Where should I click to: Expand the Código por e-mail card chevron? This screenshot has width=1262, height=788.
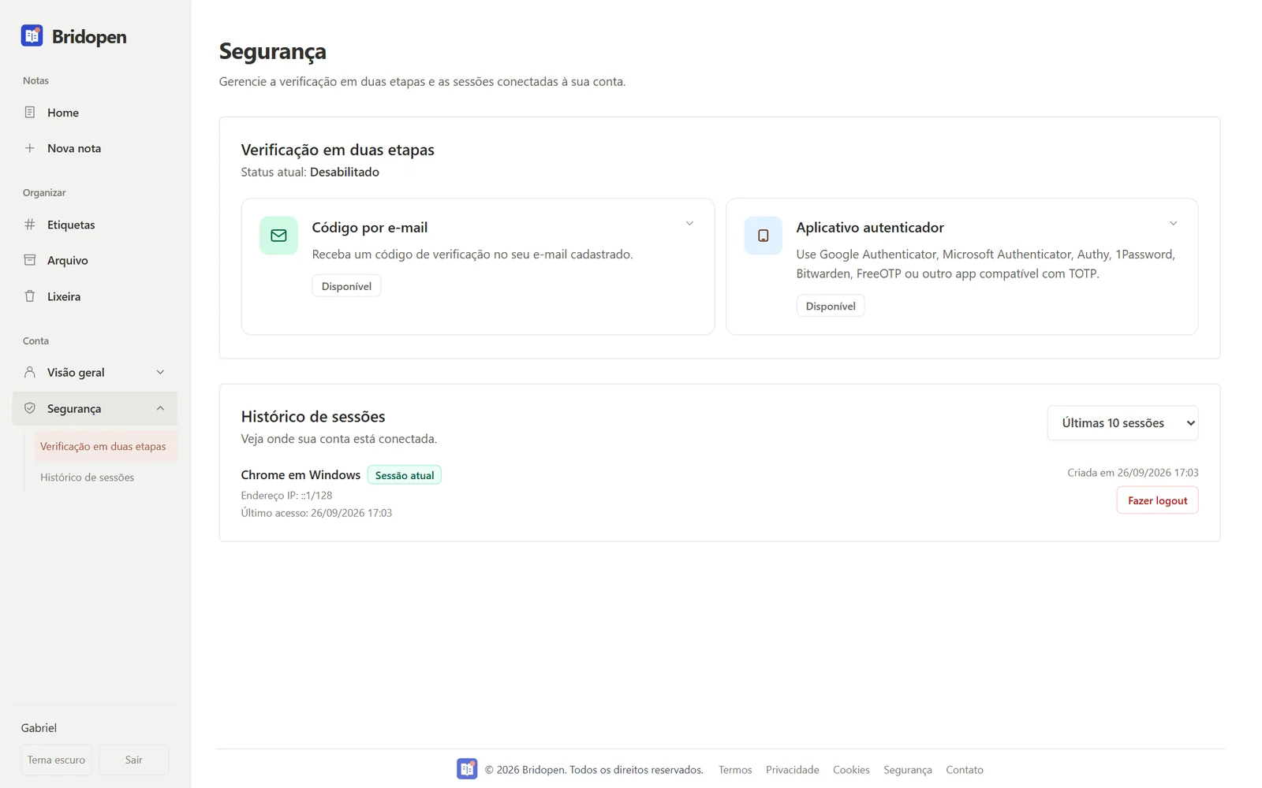689,224
